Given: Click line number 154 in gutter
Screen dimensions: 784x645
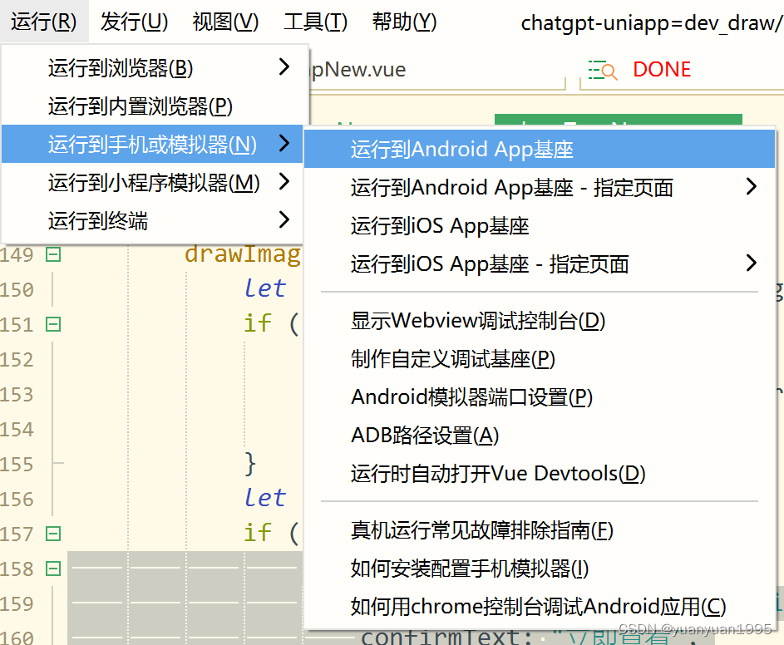Looking at the screenshot, I should [x=17, y=430].
